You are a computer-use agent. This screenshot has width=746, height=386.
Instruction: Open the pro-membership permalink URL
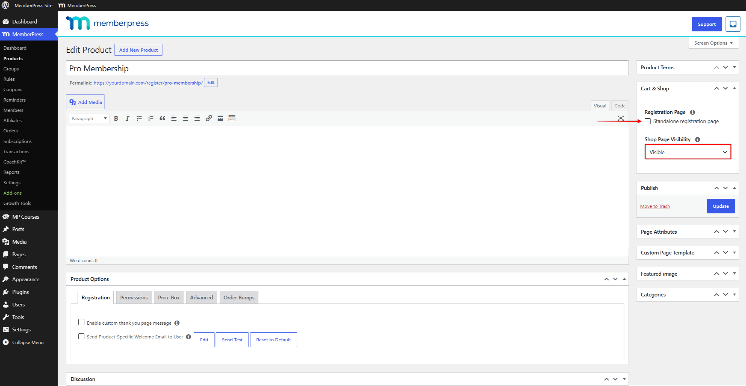click(x=148, y=83)
